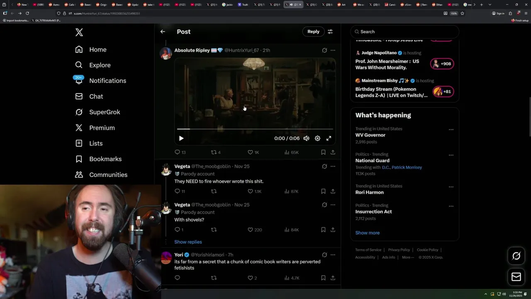Open floating messages envelope button
531x299 pixels.
coord(516,277)
